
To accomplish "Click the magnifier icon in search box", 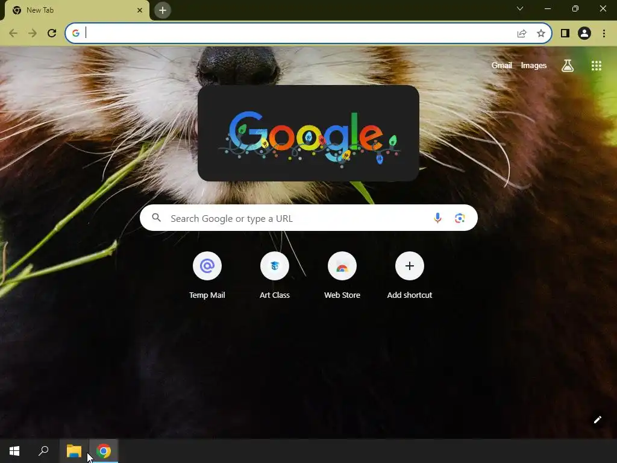I will [x=156, y=218].
